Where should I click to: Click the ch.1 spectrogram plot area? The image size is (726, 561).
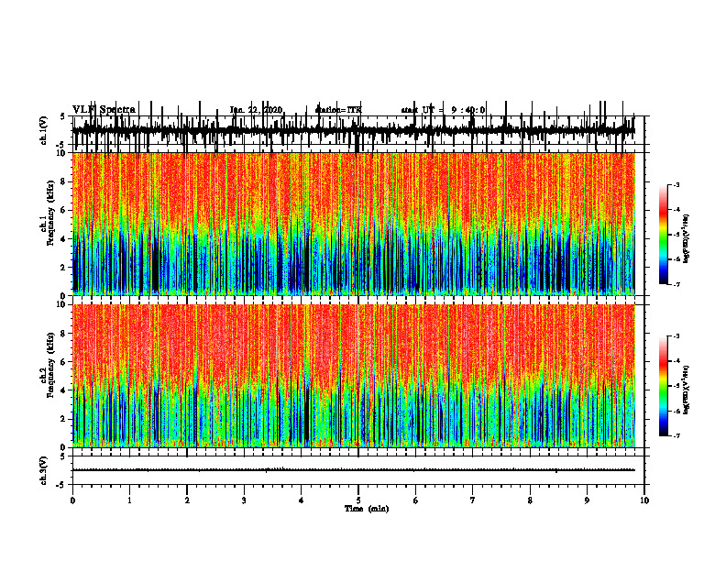coord(353,224)
